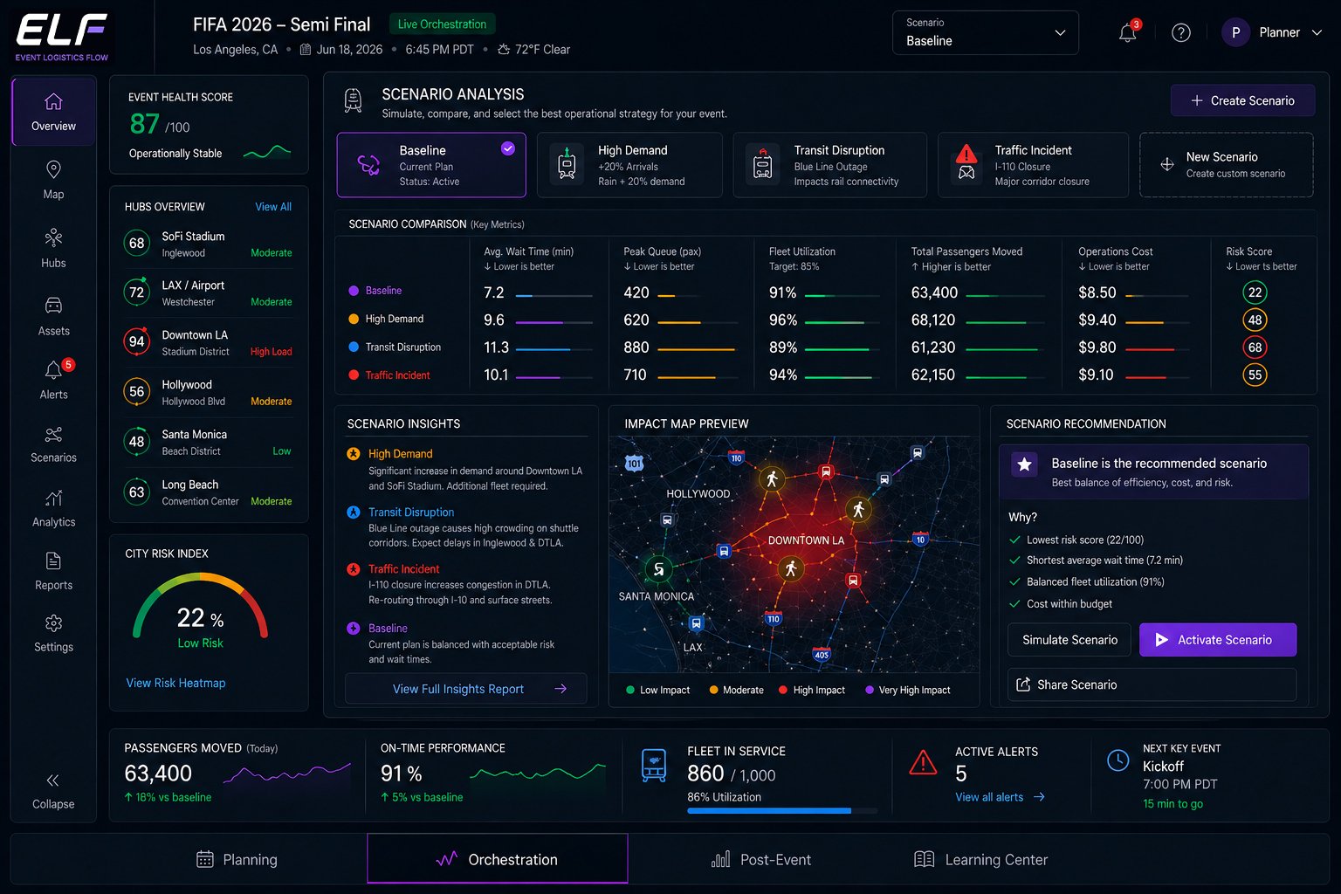Click View all alerts link
This screenshot has height=894, width=1341.
(x=1000, y=797)
